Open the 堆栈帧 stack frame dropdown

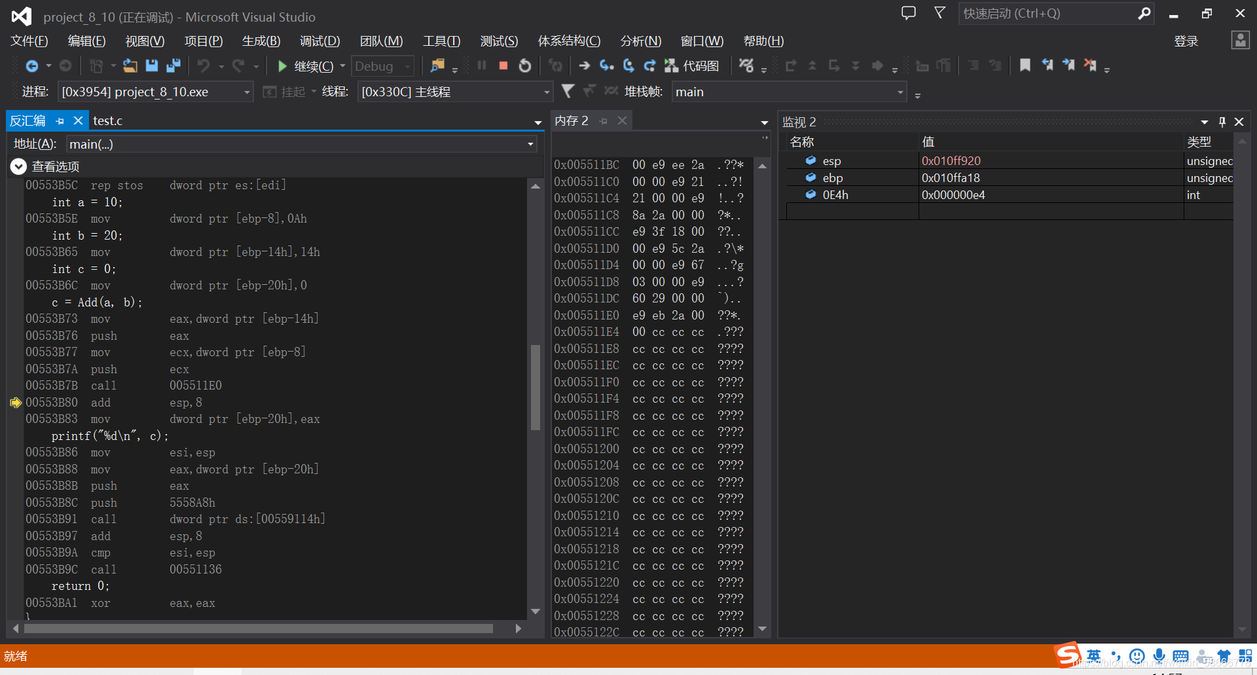[900, 92]
